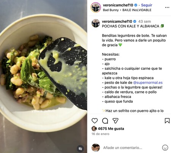Viewport: 171px width, 153px height.
Task: Open the emoji picker in the comment box
Action: 165,148
